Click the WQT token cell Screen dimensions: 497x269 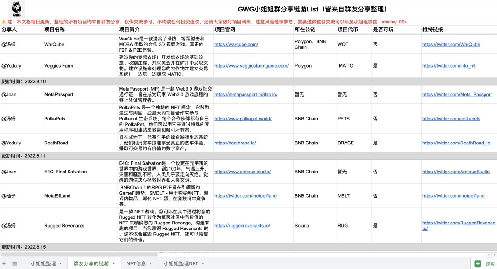coord(354,44)
